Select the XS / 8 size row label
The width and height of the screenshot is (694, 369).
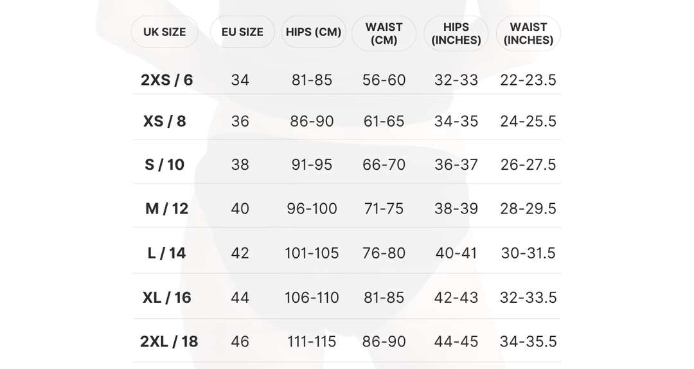click(165, 122)
